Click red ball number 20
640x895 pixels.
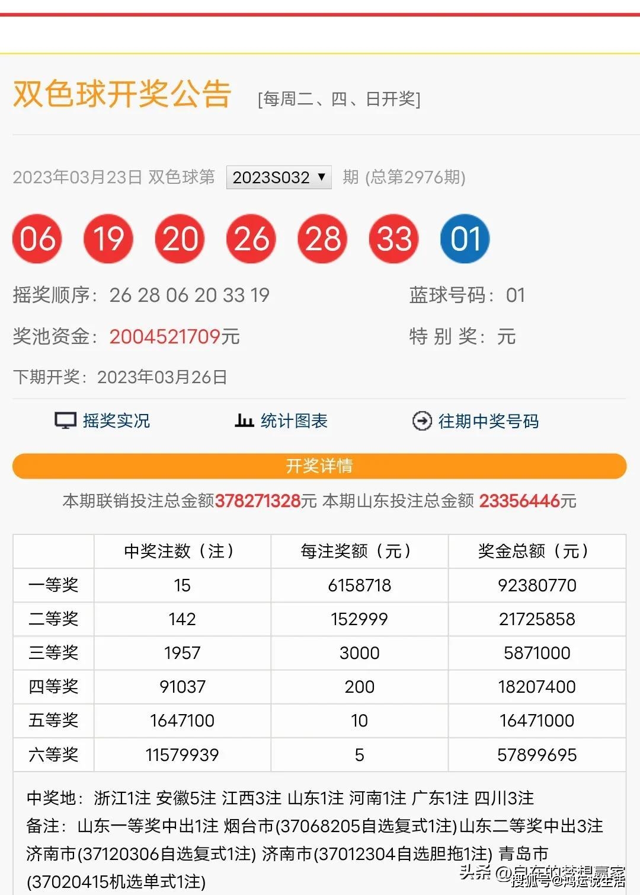[180, 239]
